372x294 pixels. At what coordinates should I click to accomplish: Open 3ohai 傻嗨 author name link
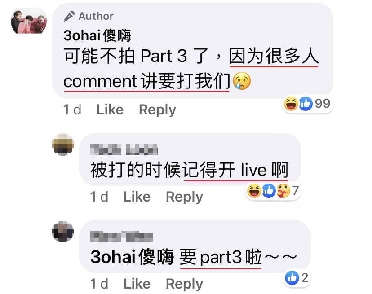97,35
